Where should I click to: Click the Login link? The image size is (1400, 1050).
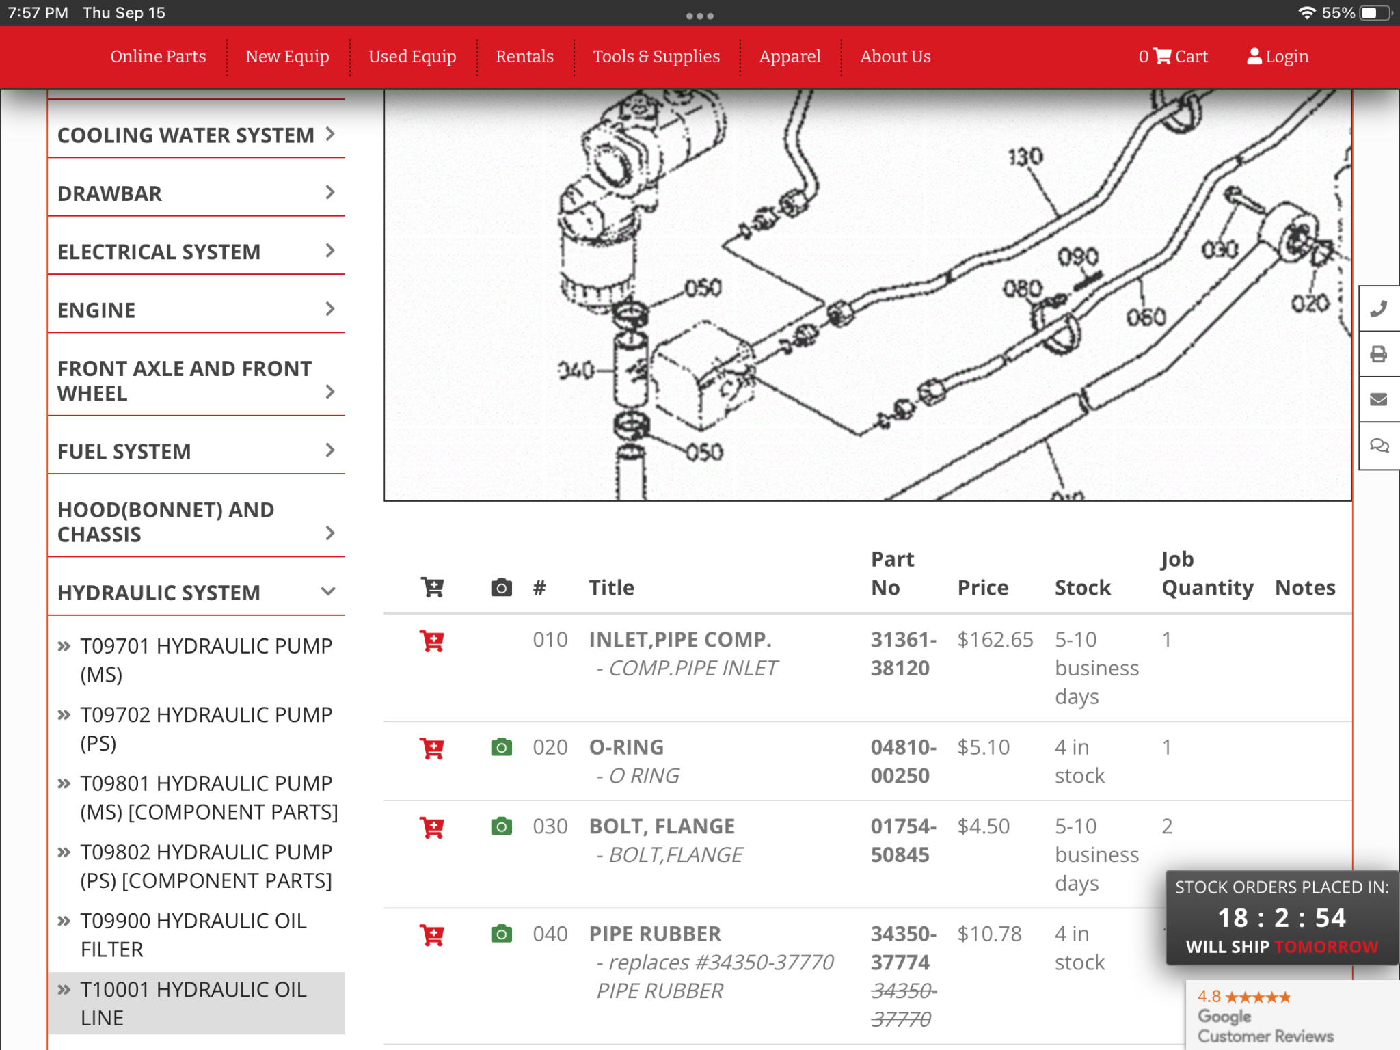tap(1278, 57)
